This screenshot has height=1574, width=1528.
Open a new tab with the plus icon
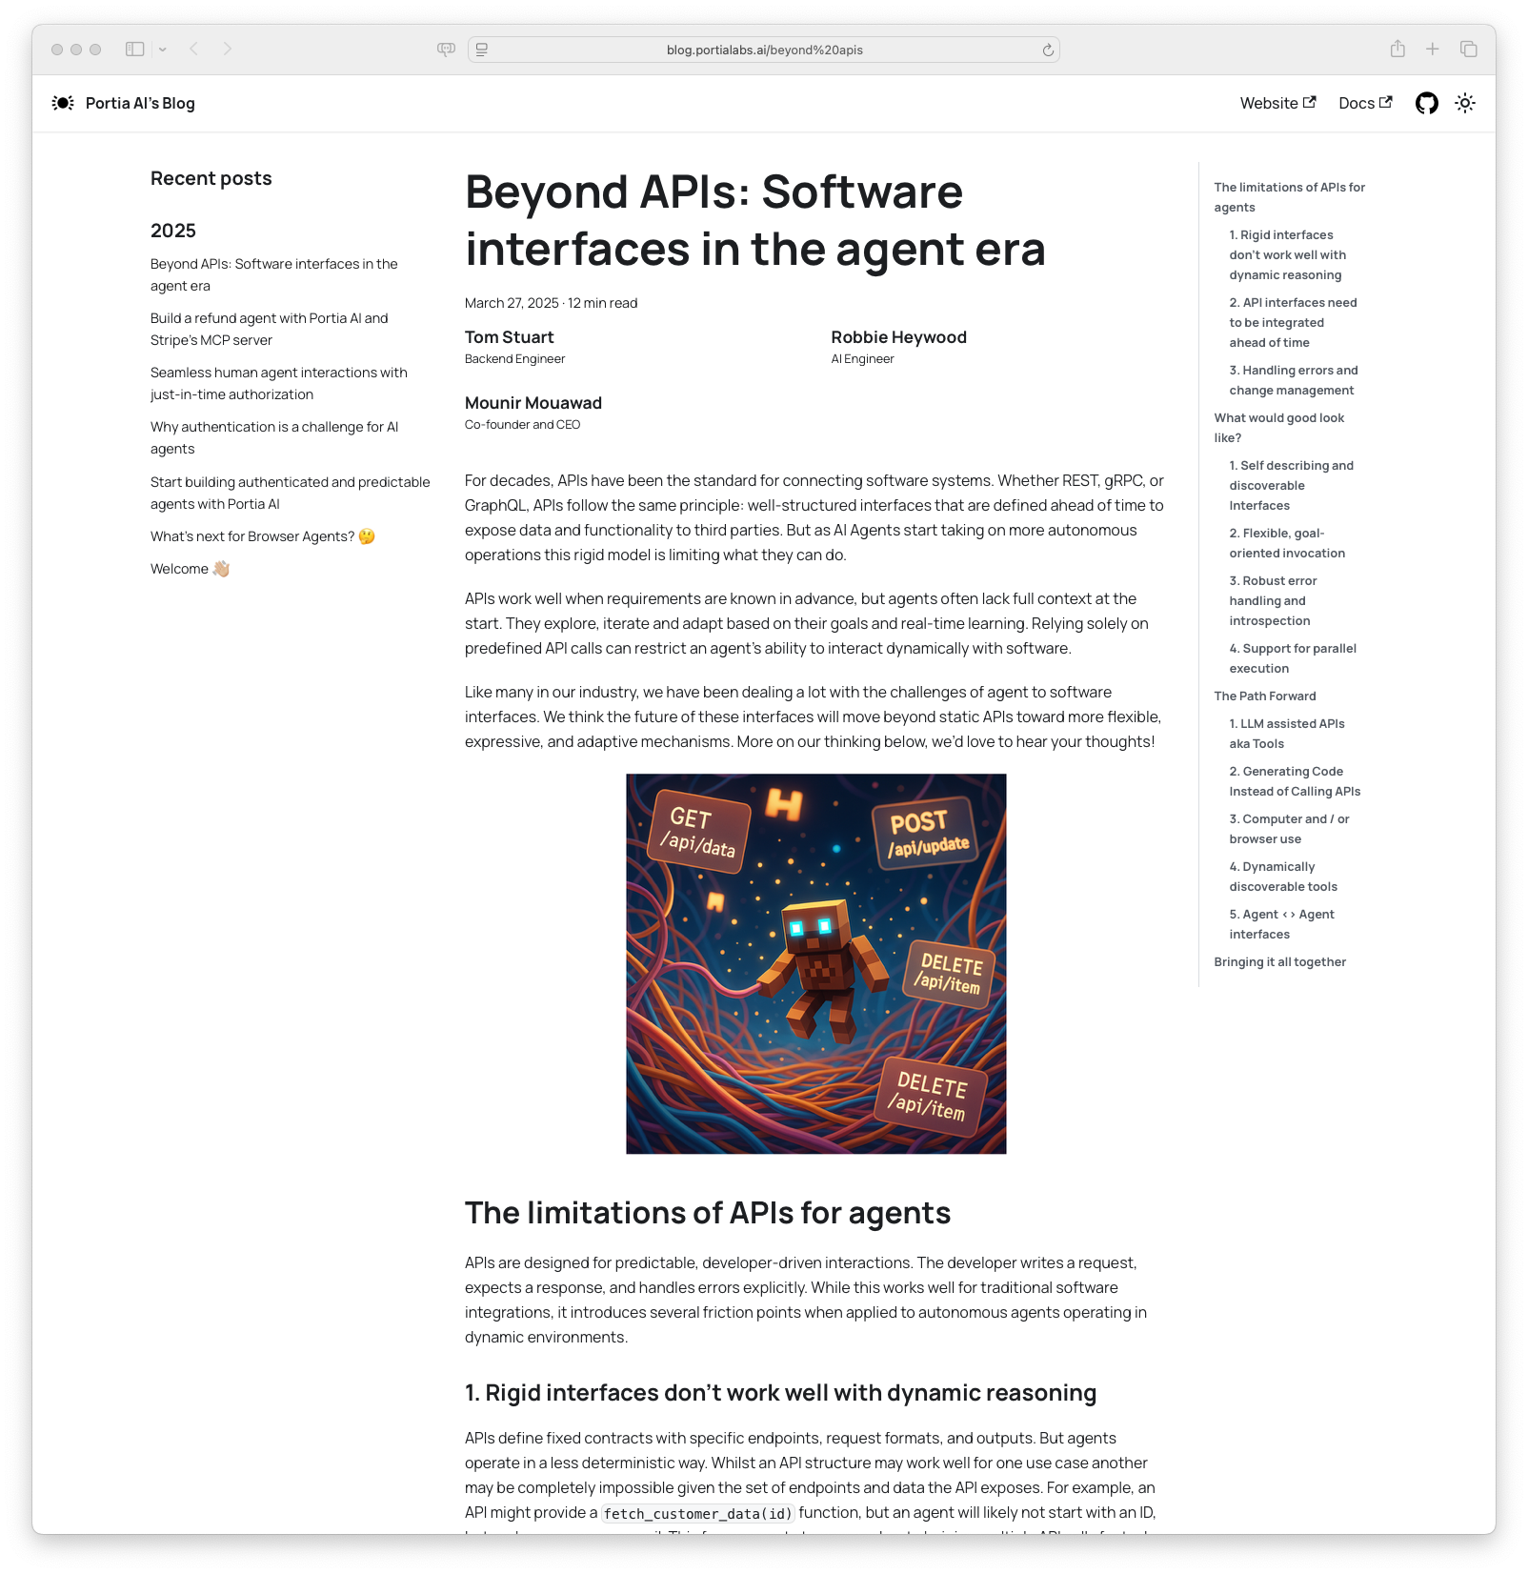pos(1431,48)
